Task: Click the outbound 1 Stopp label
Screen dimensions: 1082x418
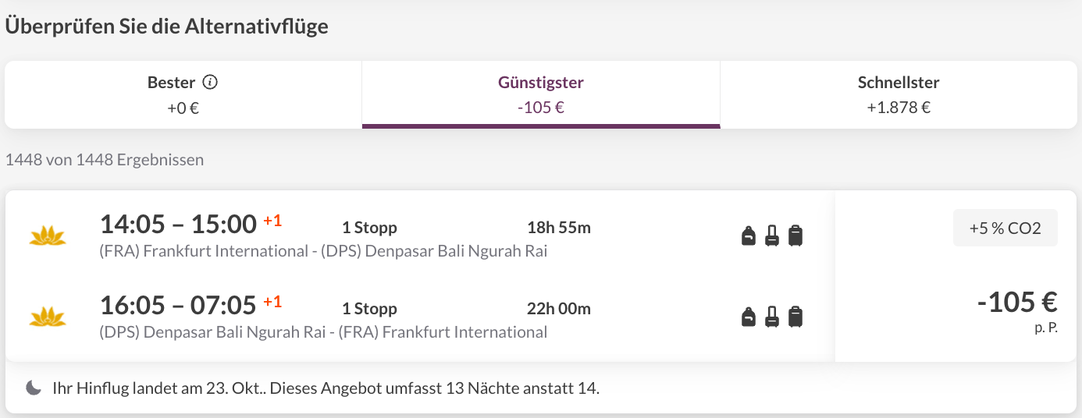Action: [369, 228]
